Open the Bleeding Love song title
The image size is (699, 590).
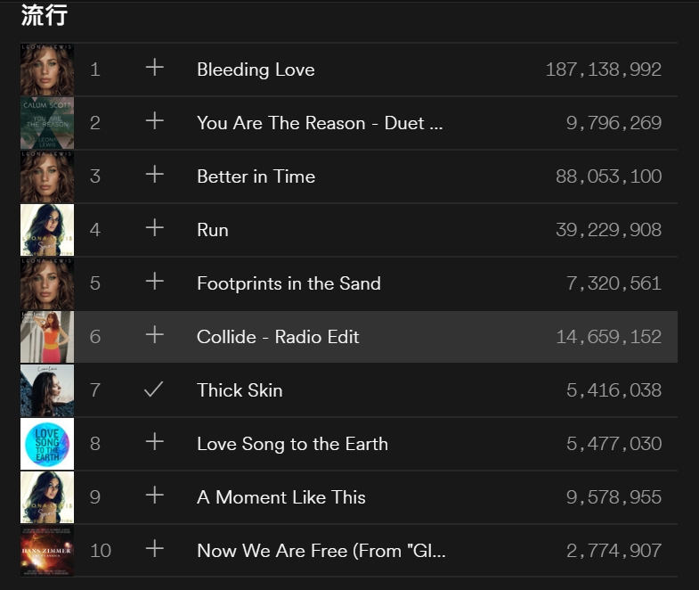coord(256,70)
